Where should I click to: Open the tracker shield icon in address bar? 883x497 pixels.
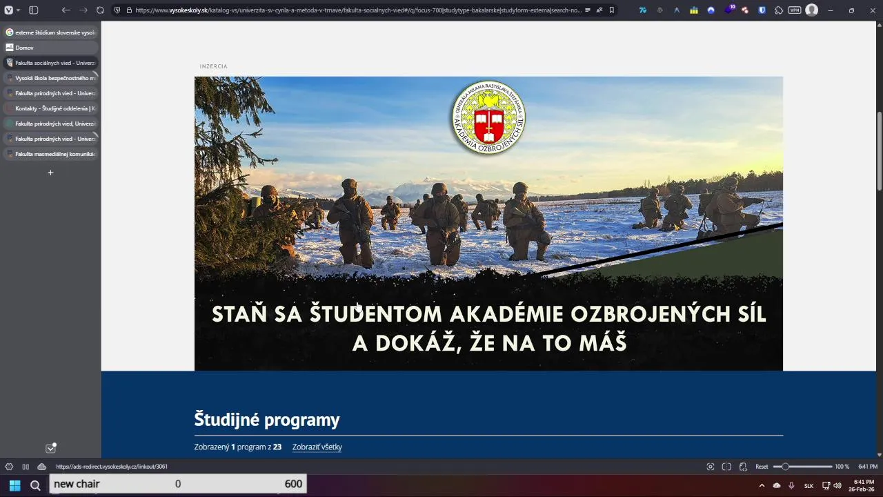117,10
